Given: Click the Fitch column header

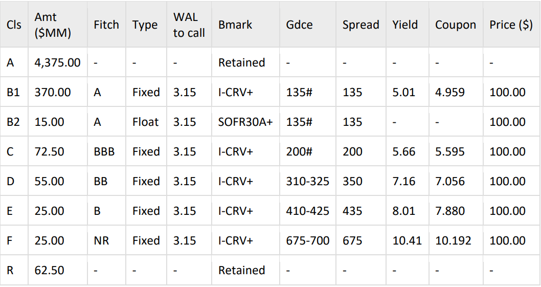Looking at the screenshot, I should [x=106, y=25].
